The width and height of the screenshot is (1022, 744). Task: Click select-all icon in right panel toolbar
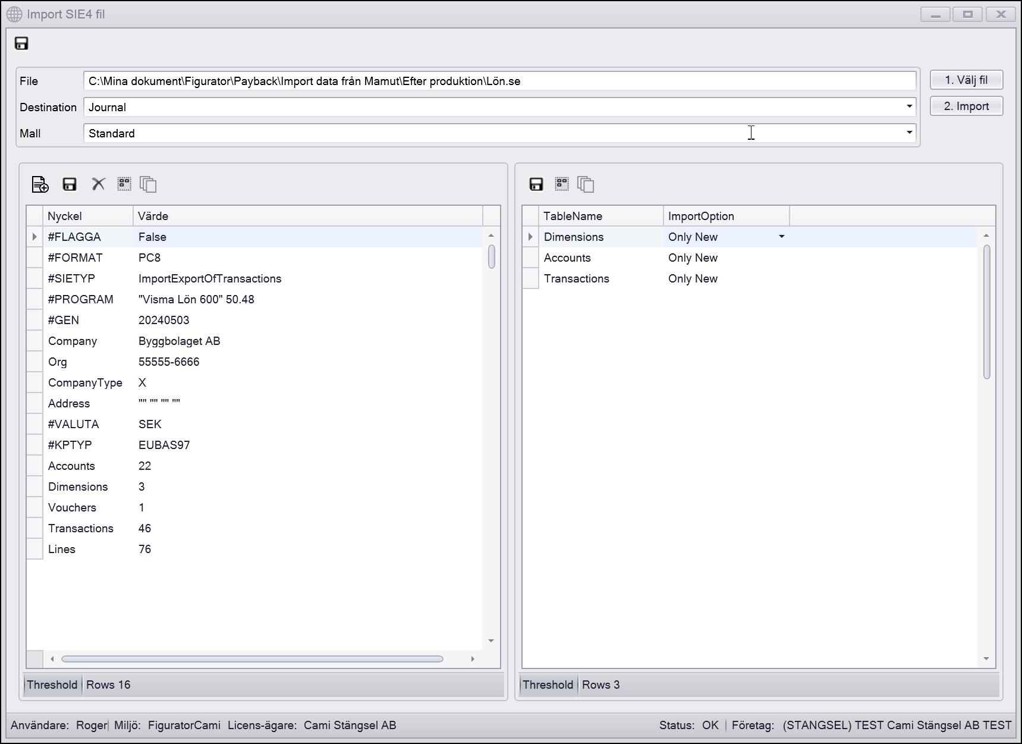click(x=562, y=184)
